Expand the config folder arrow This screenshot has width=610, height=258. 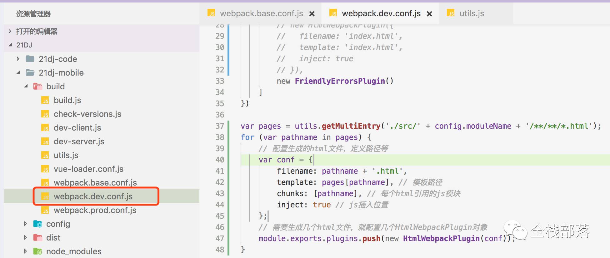[26, 224]
